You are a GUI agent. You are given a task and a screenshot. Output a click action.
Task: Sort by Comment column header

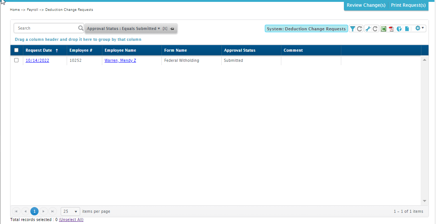[293, 50]
